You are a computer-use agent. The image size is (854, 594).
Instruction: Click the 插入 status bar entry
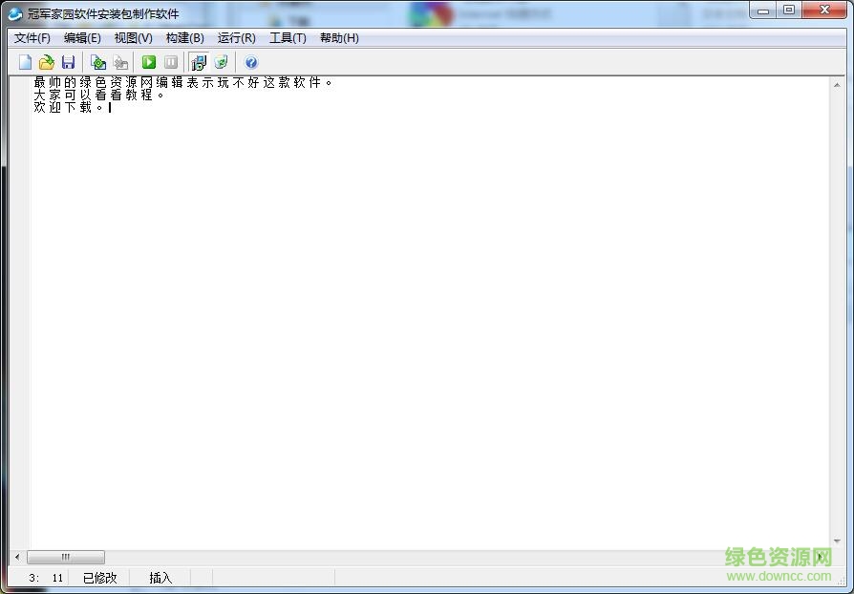(160, 578)
